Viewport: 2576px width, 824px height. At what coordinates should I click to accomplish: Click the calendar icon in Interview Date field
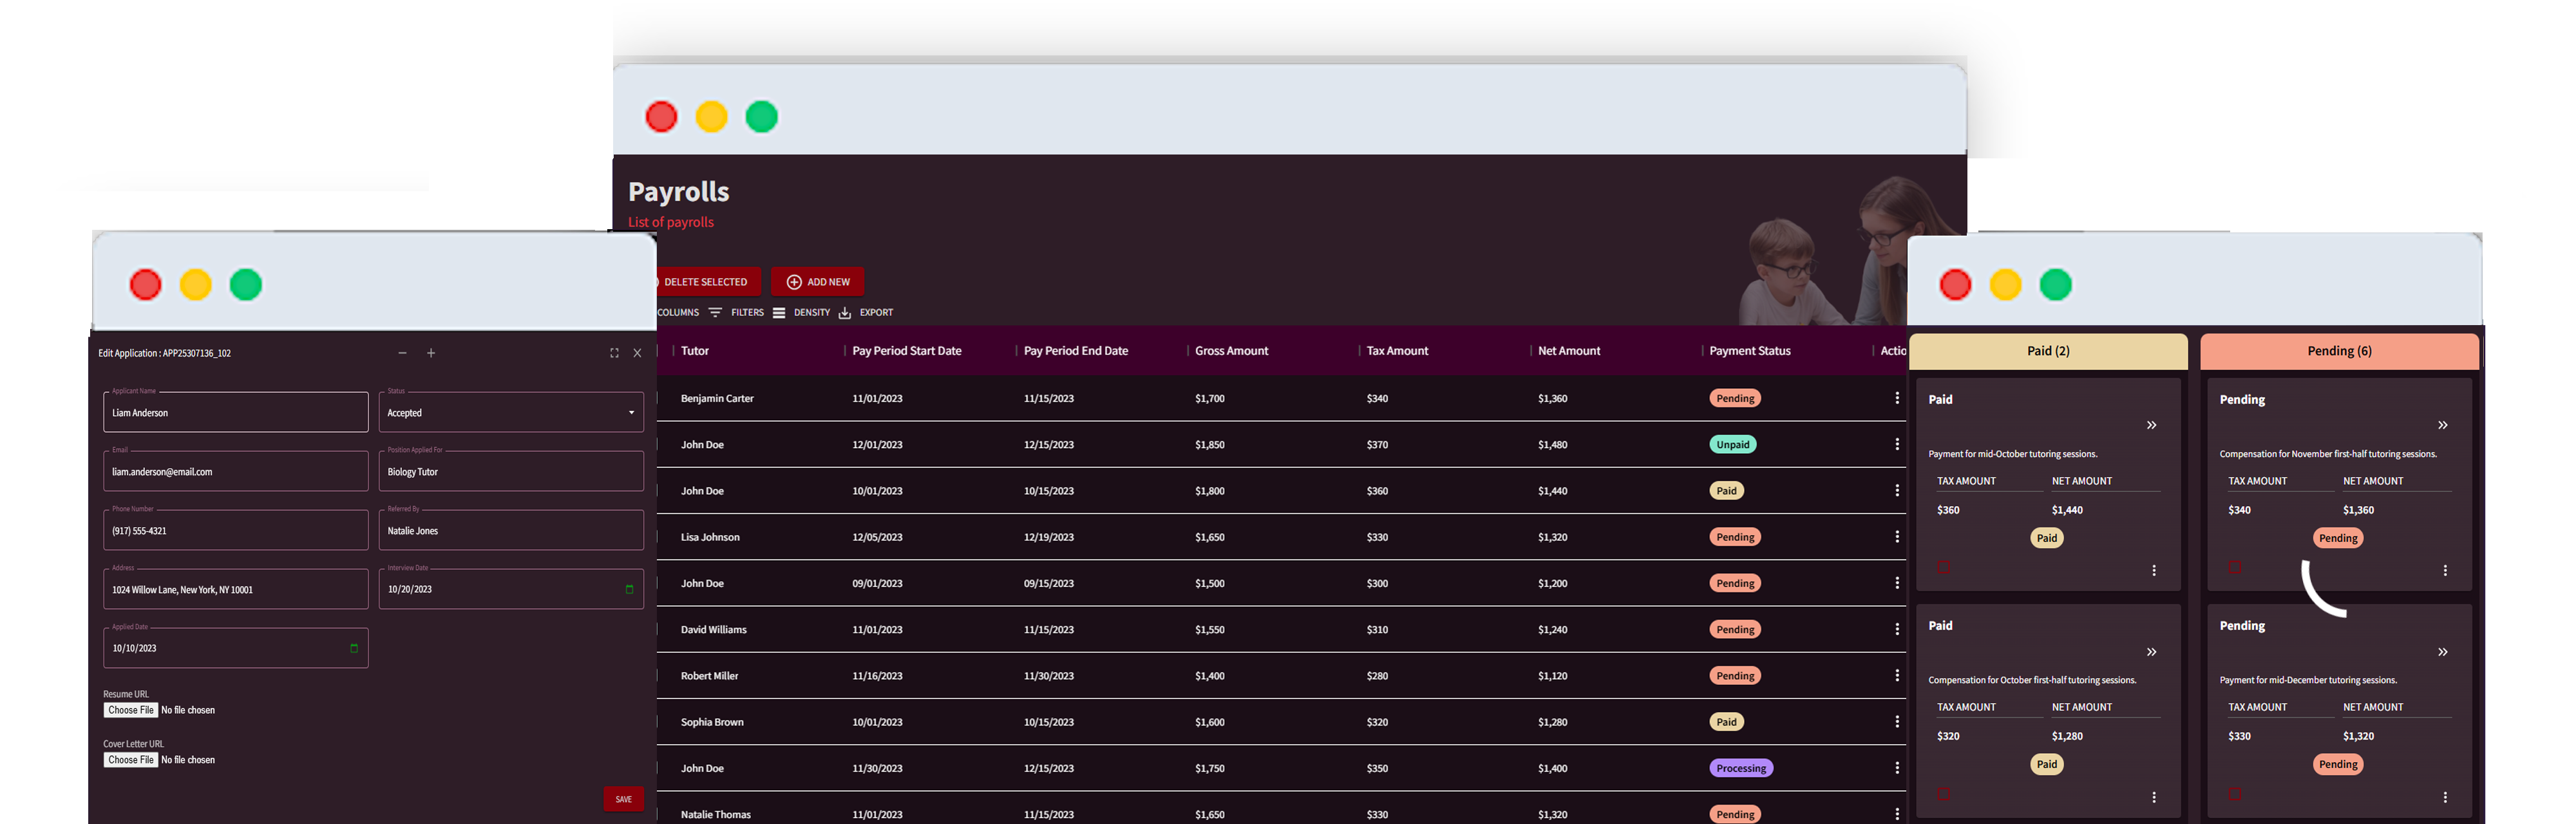630,589
